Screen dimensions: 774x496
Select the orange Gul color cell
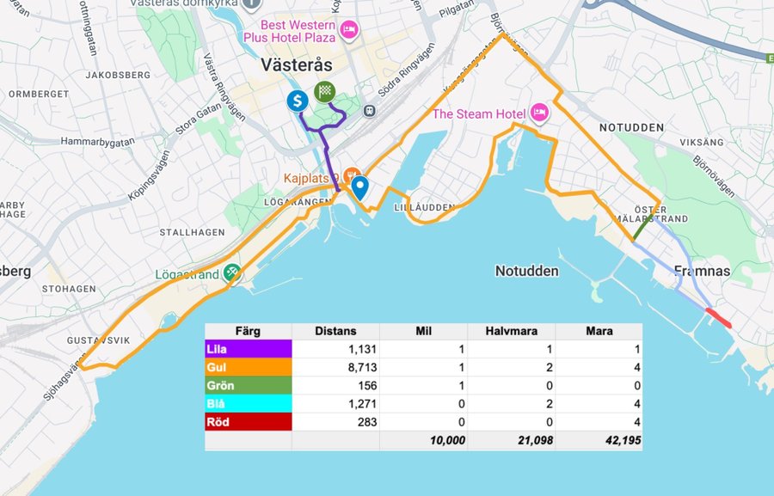[248, 367]
